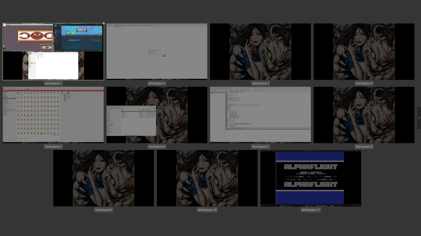
Task: Click the "Workspace 2" name label
Action: coord(157,83)
